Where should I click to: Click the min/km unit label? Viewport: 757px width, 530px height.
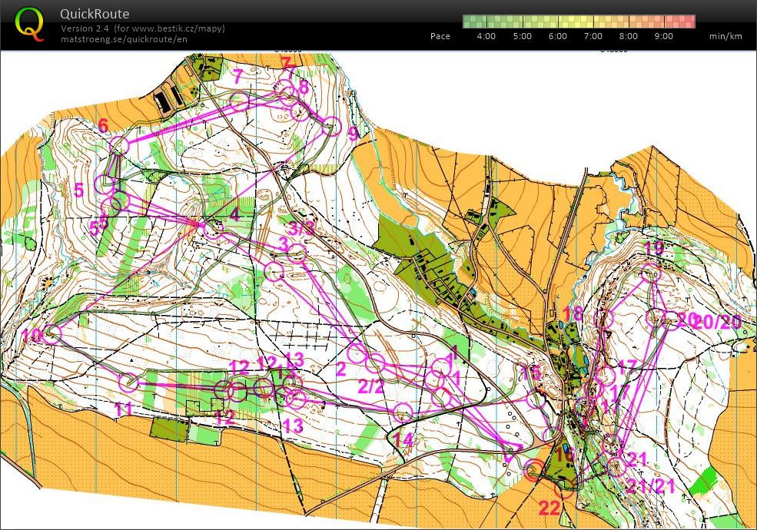tap(725, 36)
